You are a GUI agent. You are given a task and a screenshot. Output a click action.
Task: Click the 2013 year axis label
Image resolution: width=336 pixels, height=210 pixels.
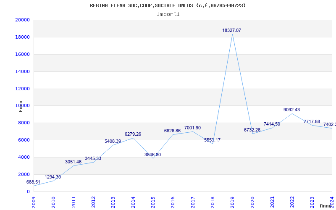click(x=113, y=202)
